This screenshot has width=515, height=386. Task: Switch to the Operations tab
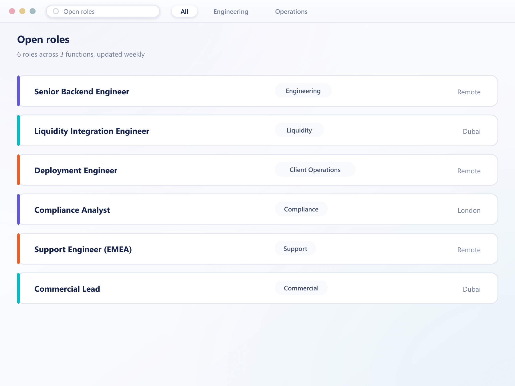click(x=291, y=11)
